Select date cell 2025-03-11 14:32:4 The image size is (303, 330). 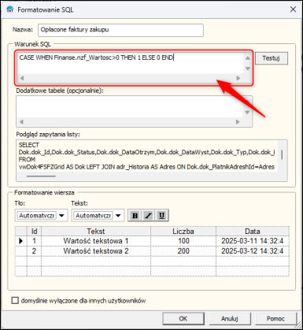pos(253,241)
